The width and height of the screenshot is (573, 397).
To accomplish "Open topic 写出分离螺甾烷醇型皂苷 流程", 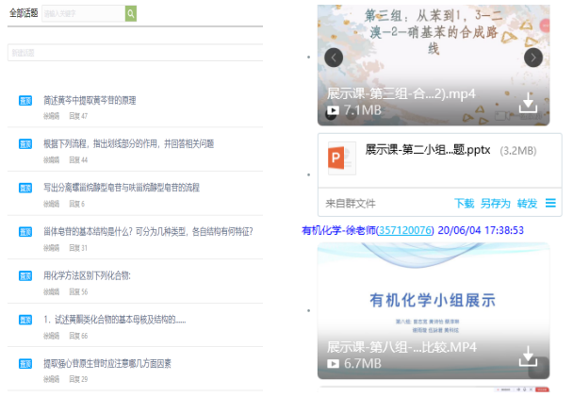I will (121, 188).
